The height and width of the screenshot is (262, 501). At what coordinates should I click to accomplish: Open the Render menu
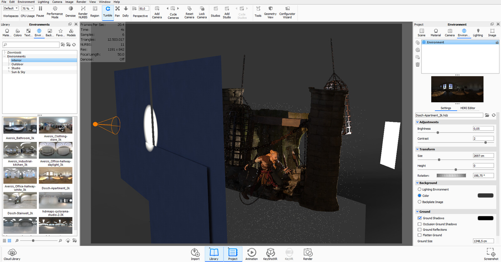(81, 2)
